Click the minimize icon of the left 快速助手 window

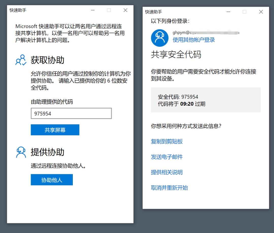click(93, 10)
